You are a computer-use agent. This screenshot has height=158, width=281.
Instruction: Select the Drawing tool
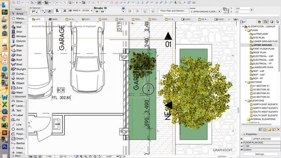tap(18, 139)
